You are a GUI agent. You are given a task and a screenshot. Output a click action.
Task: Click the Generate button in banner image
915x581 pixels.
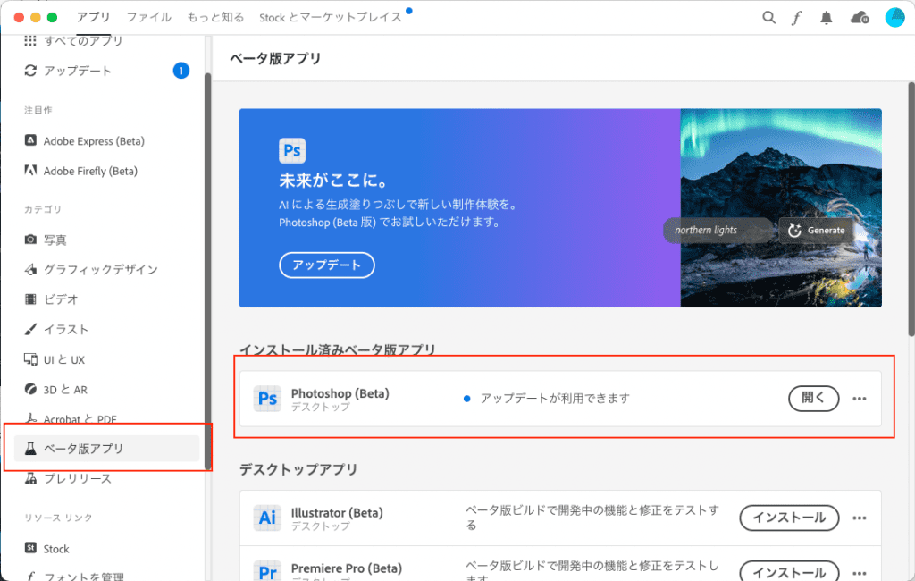tap(817, 230)
